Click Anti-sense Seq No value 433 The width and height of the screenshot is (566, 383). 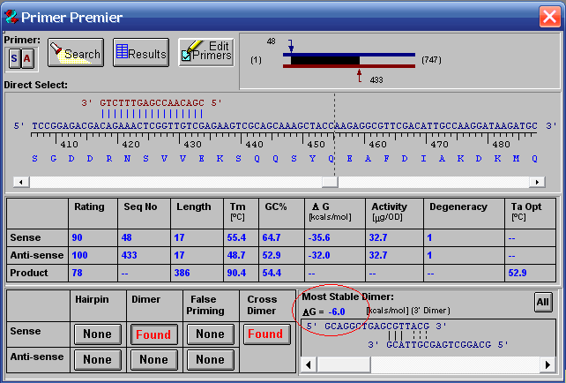coord(129,255)
